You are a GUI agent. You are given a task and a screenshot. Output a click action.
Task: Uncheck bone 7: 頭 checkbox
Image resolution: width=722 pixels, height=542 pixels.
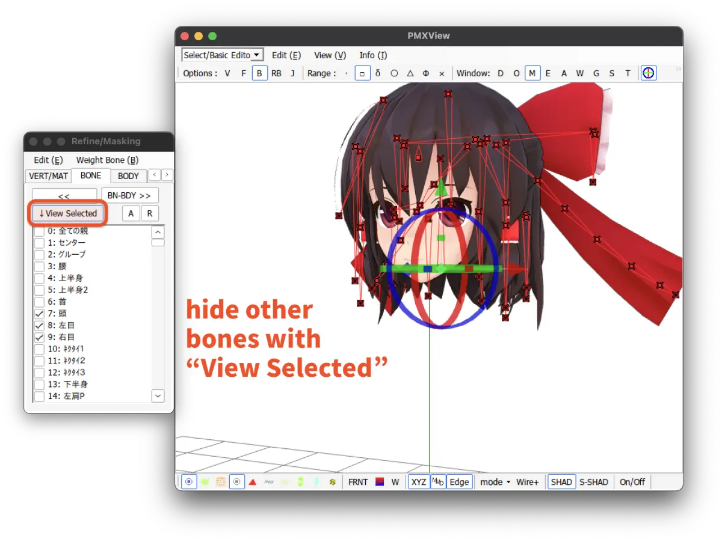pos(39,314)
